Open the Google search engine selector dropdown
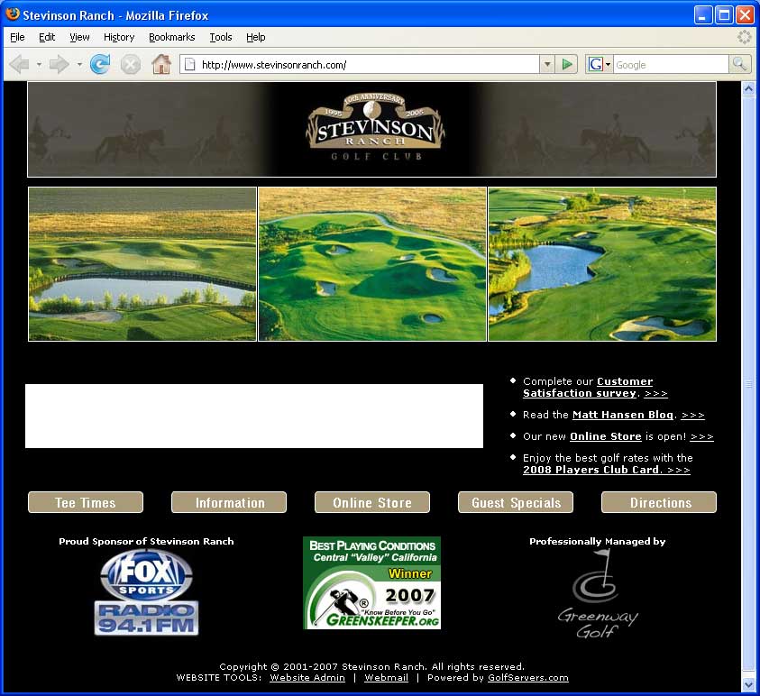This screenshot has width=760, height=696. 600,64
